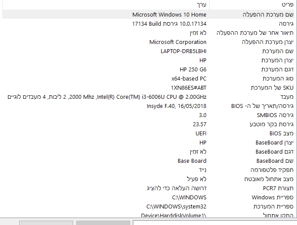297x225 pixels.
Task: Click the value 'C:\WINDOWS'
Action: [x=189, y=198]
